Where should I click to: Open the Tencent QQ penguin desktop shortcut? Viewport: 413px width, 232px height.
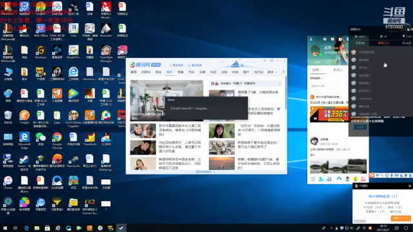[x=25, y=30]
